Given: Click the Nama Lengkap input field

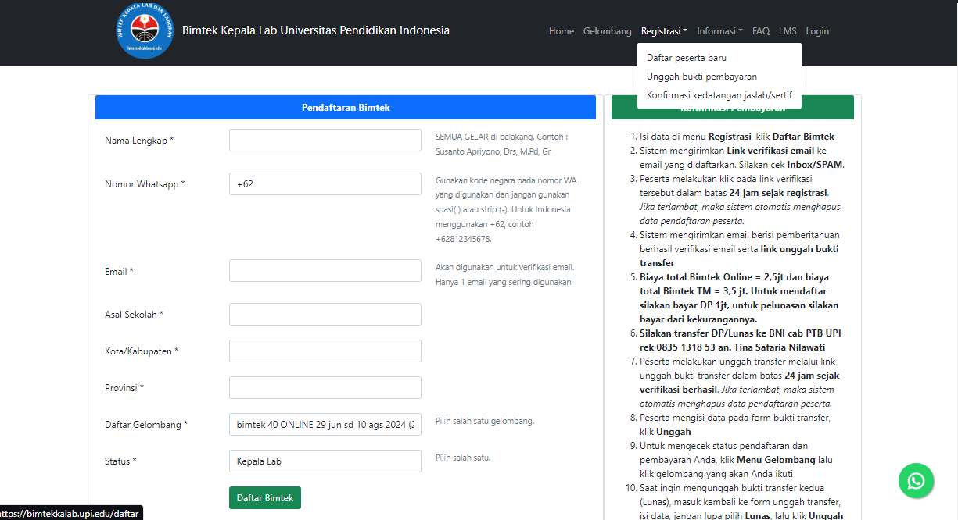Looking at the screenshot, I should click(325, 141).
